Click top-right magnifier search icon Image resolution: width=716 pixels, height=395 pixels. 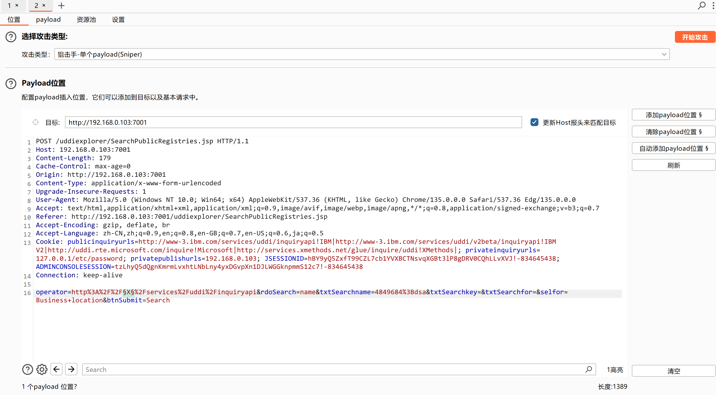coord(701,6)
